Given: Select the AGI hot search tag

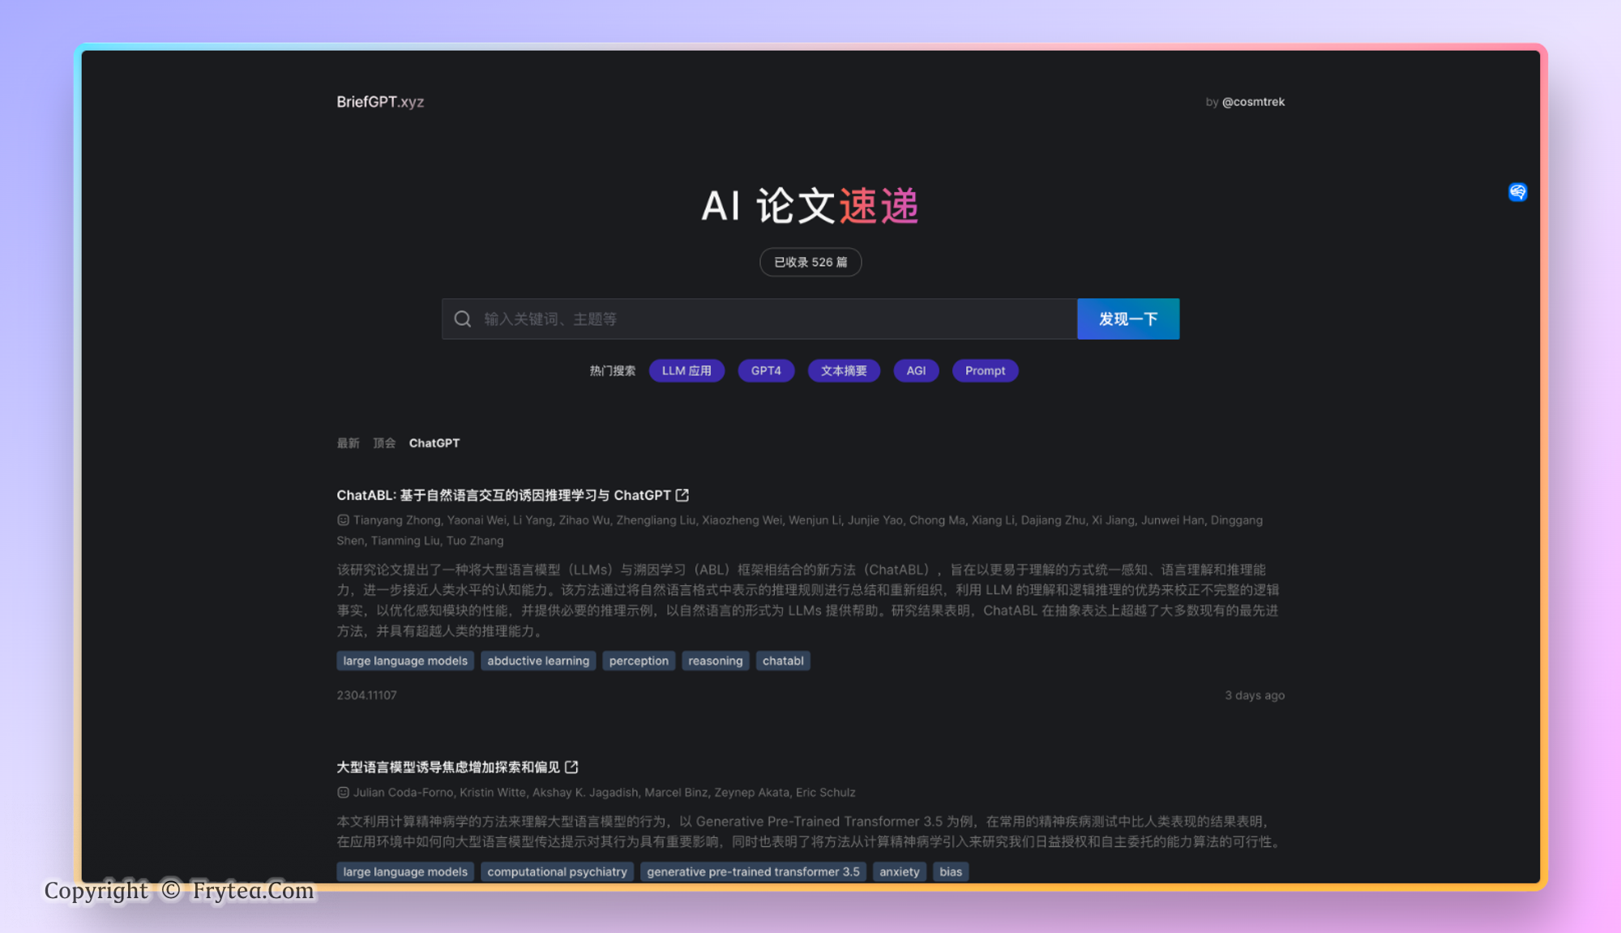Looking at the screenshot, I should click(x=916, y=371).
